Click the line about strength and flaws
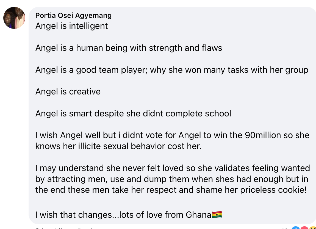The width and height of the screenshot is (316, 229). [x=129, y=48]
